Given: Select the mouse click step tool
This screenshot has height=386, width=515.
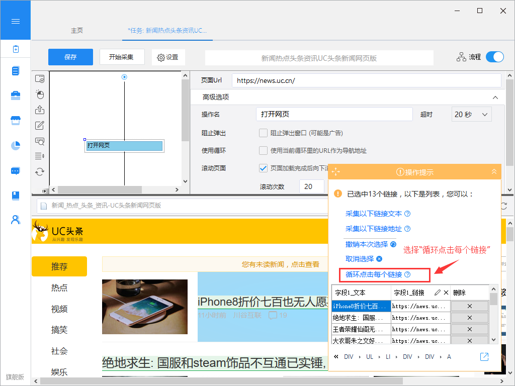Looking at the screenshot, I should 40,94.
